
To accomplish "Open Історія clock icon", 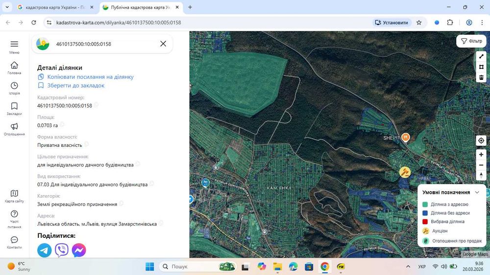I will [x=14, y=86].
